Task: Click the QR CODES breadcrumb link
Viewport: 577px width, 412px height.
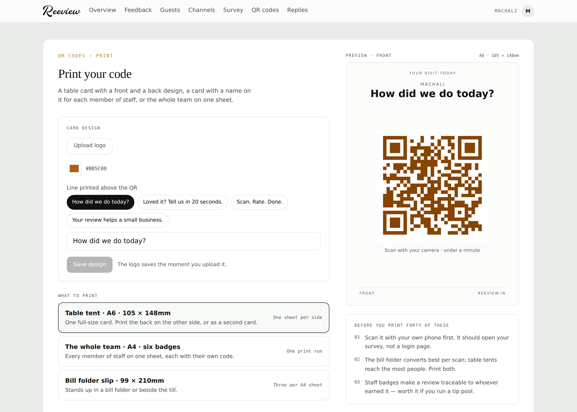Action: pos(72,56)
